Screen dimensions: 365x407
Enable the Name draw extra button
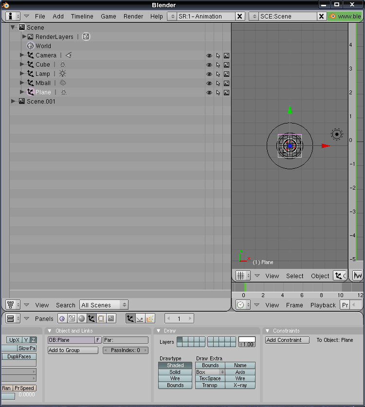(240, 365)
